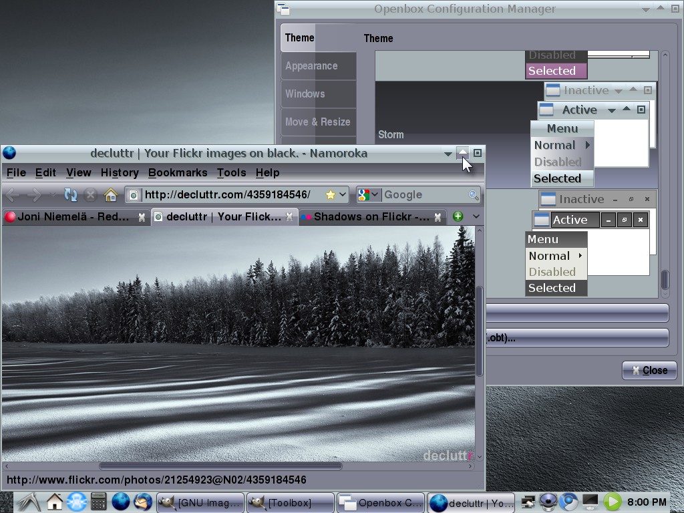
Task: Open the volume speaker tray icon
Action: coord(548,502)
